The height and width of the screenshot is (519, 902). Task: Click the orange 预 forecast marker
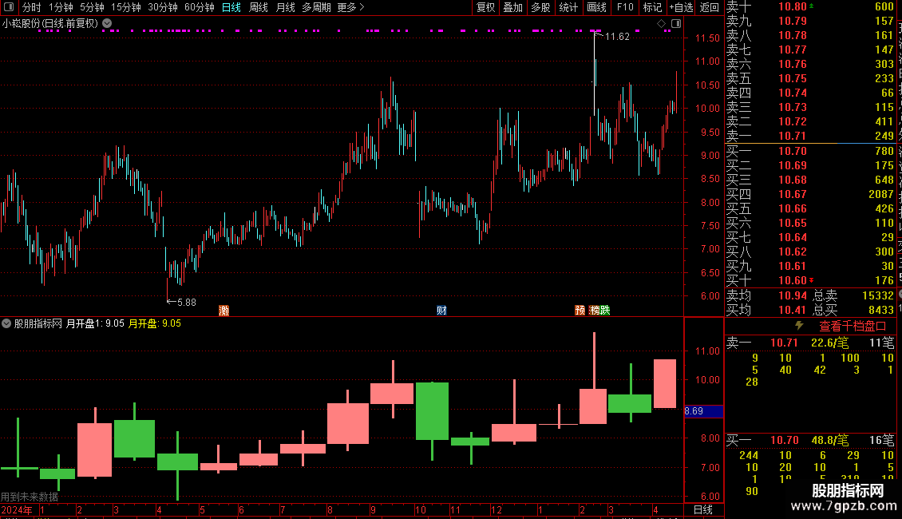click(580, 310)
